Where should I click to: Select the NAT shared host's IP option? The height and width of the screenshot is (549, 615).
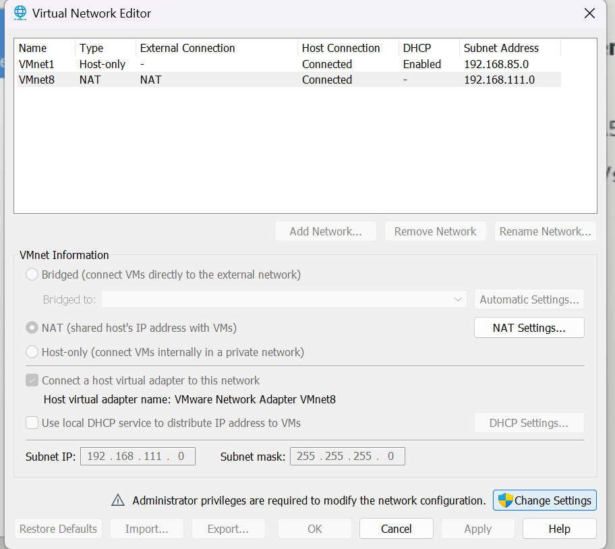click(32, 327)
